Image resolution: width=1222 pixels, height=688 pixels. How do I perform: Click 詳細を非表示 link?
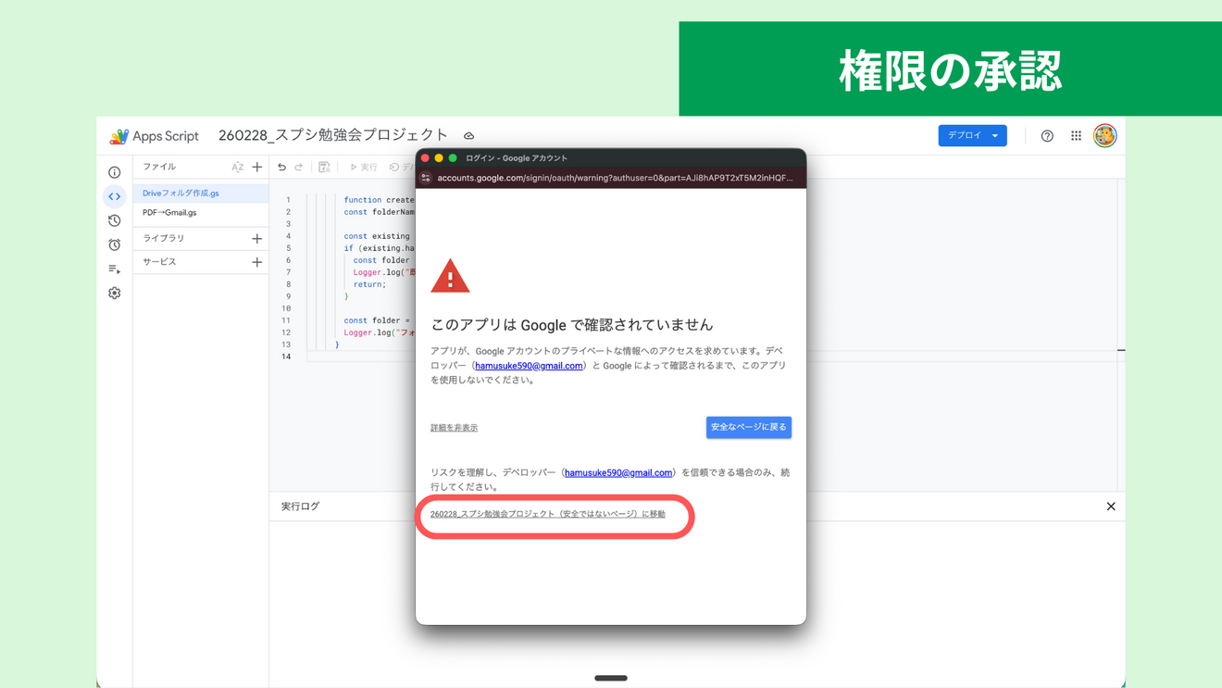click(454, 428)
